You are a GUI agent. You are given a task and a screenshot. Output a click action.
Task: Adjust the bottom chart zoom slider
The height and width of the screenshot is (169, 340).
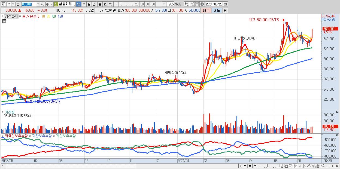point(268,166)
